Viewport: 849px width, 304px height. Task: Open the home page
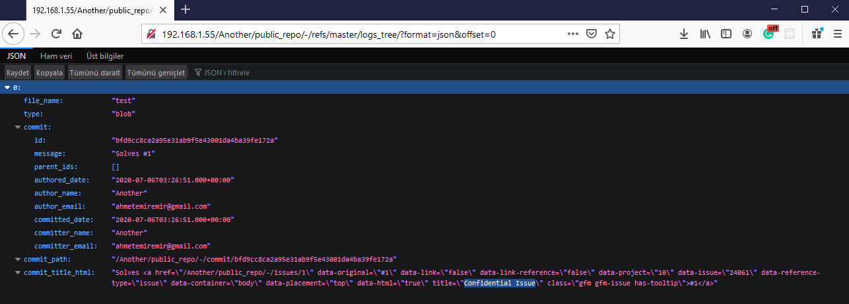coord(77,34)
